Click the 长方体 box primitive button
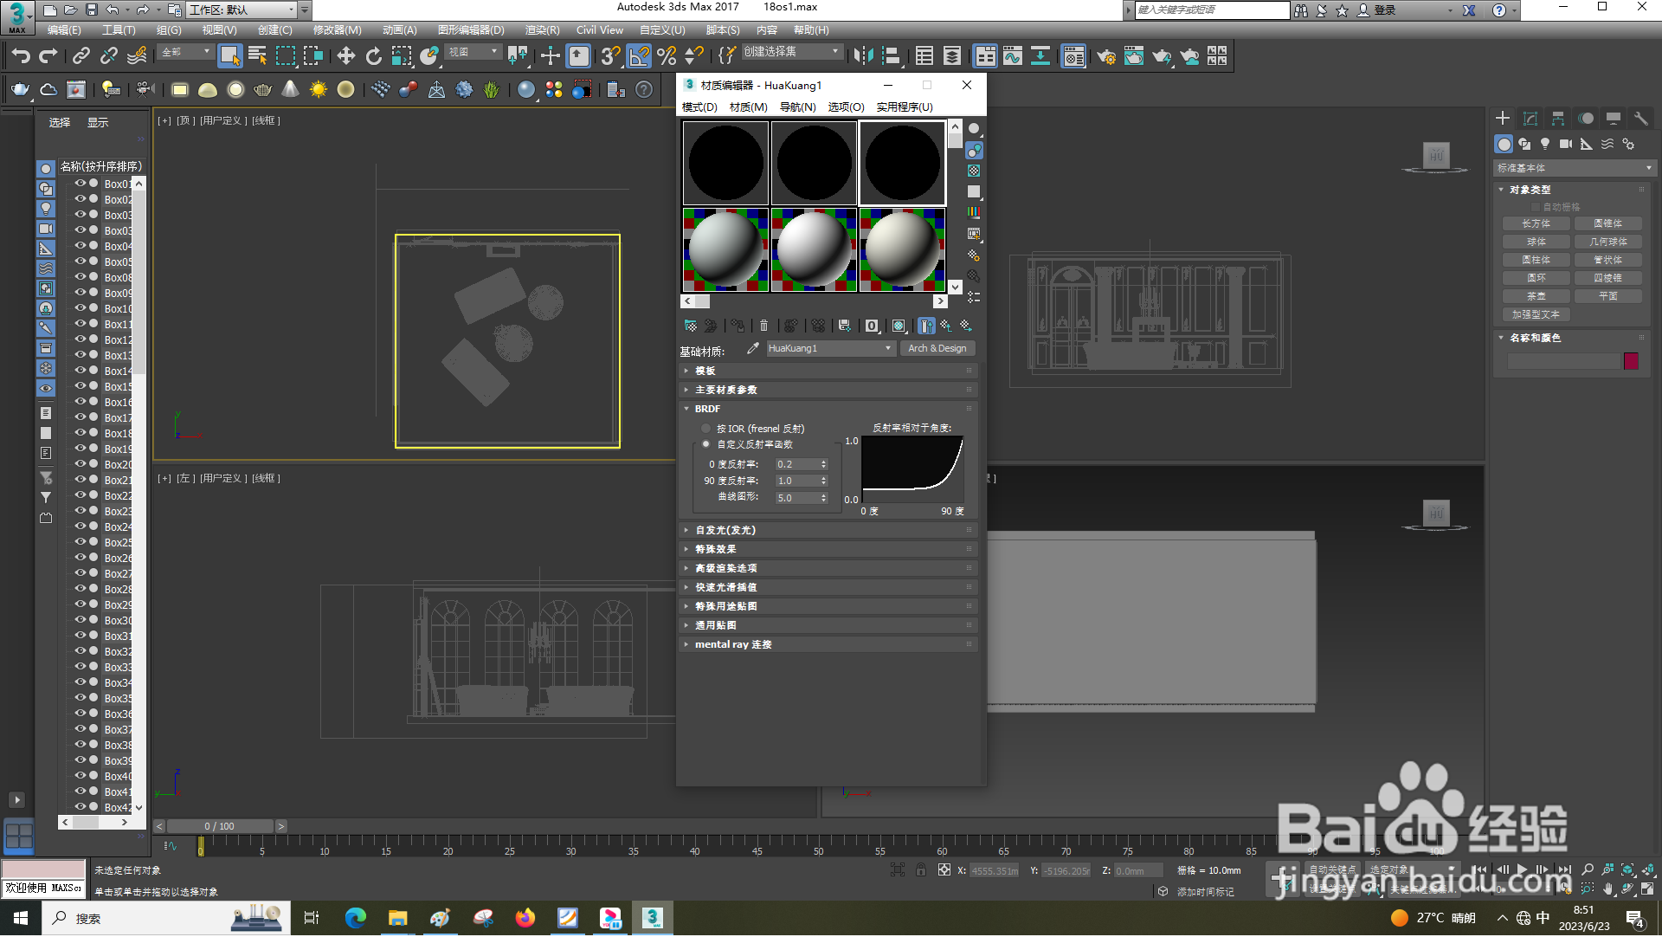 [1536, 223]
